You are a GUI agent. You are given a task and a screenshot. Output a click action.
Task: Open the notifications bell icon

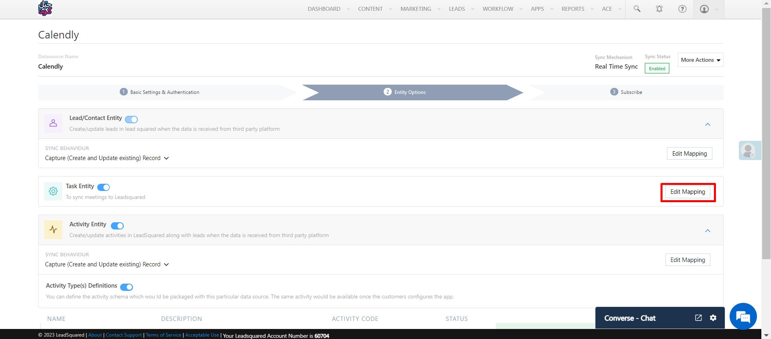click(x=659, y=9)
